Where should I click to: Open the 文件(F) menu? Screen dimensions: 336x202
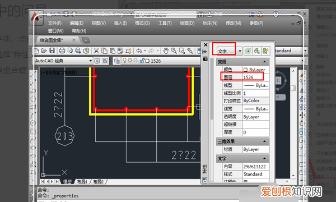click(x=55, y=23)
